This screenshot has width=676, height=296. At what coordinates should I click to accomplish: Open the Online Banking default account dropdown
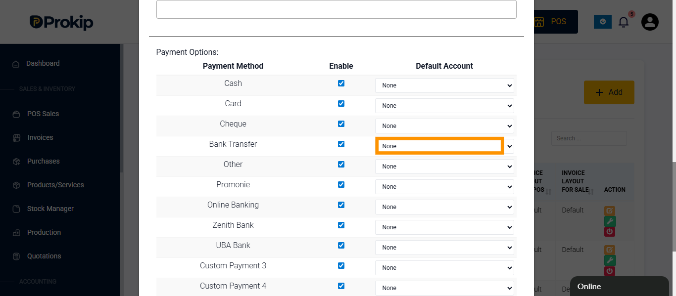pos(444,207)
